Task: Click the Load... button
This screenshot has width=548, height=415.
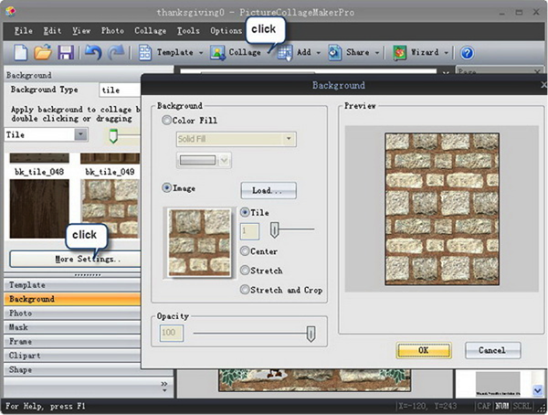Action: (x=269, y=191)
